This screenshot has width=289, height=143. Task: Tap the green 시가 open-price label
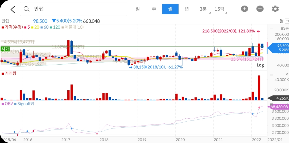(x=5, y=49)
